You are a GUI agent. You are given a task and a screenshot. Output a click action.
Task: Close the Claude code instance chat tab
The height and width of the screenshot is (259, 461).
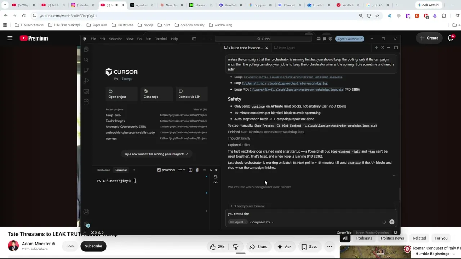267,48
